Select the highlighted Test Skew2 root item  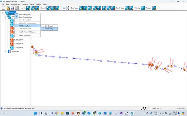point(12,13)
